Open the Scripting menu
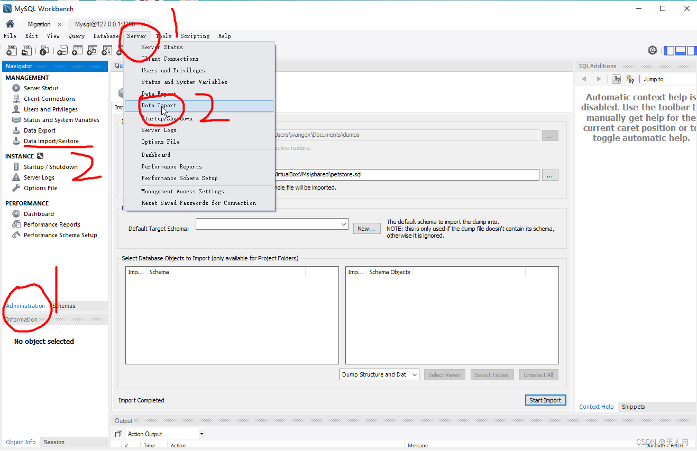The height and width of the screenshot is (451, 697). (195, 36)
